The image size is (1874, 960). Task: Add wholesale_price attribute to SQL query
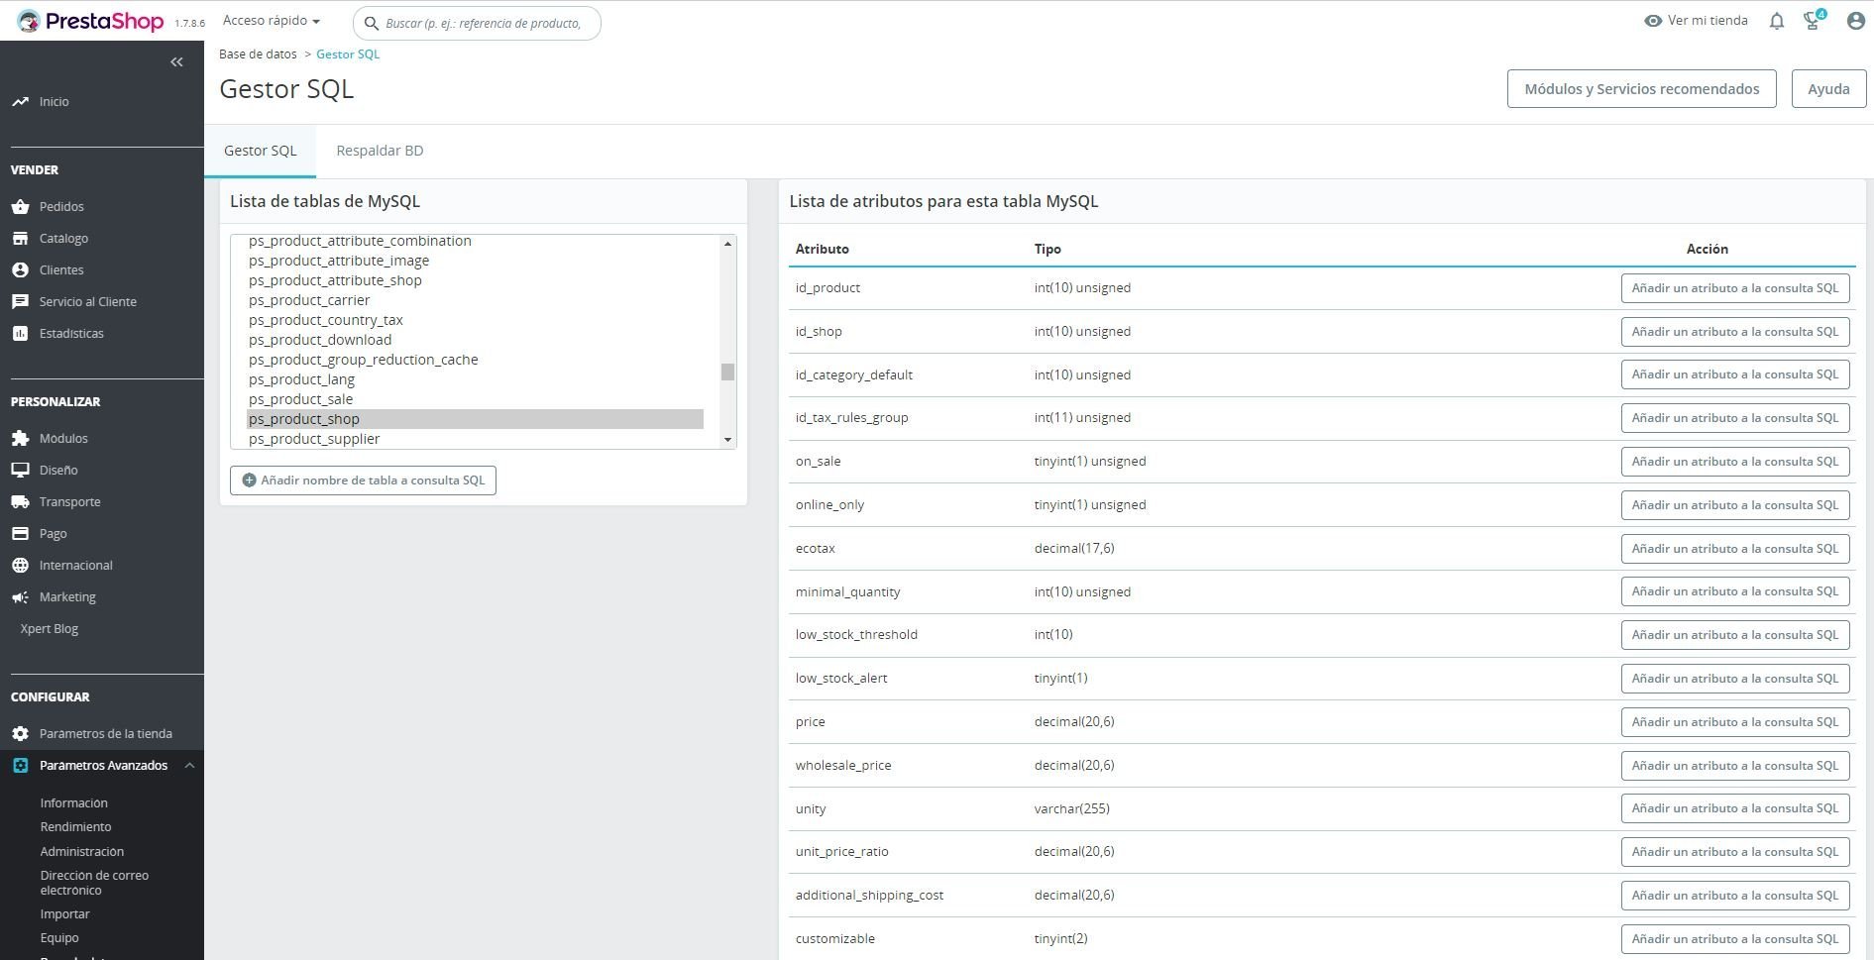coord(1734,765)
